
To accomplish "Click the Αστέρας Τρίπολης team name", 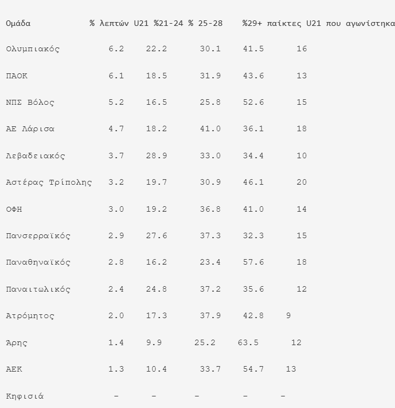I will coord(49,182).
